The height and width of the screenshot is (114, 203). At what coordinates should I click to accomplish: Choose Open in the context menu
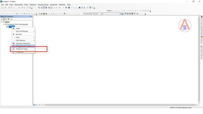click(x=23, y=28)
